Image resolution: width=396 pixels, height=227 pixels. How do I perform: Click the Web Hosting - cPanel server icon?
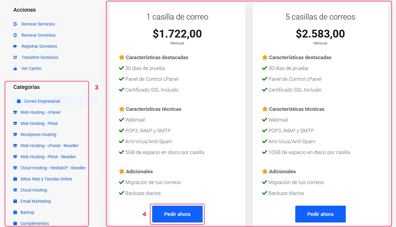15,112
